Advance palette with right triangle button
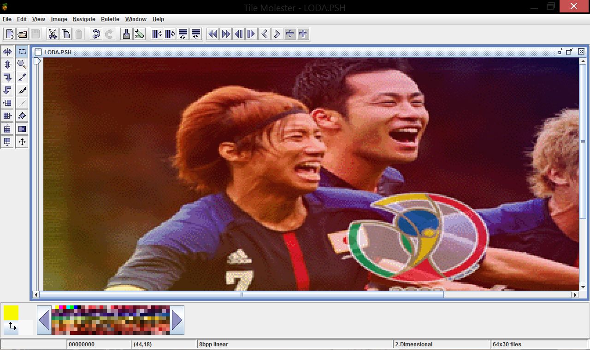The image size is (590, 350). (x=177, y=320)
